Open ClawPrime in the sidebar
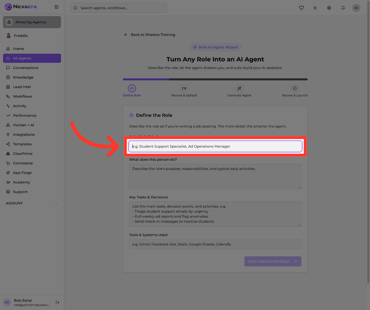Viewport: 370px width, 310px height. click(32, 154)
